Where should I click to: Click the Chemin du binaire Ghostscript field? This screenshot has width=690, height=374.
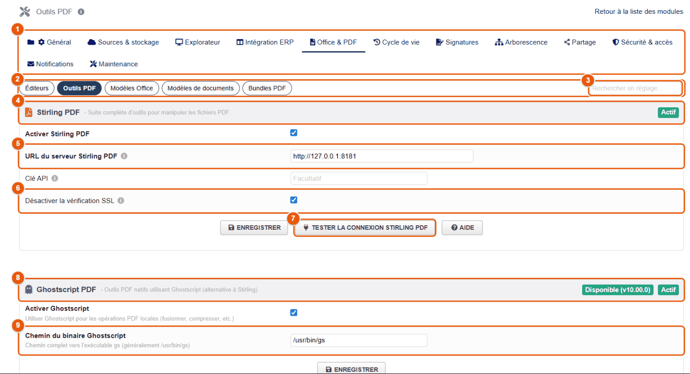pyautogui.click(x=359, y=340)
